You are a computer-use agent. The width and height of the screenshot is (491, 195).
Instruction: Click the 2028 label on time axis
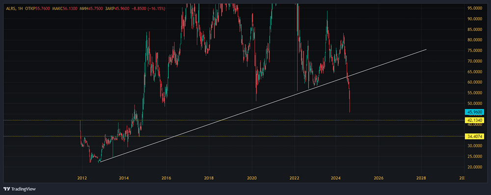pos(421,178)
